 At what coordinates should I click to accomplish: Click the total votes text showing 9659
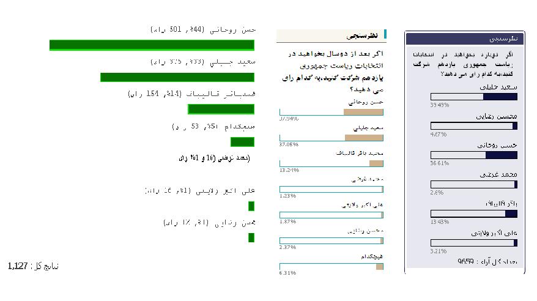coord(487,262)
